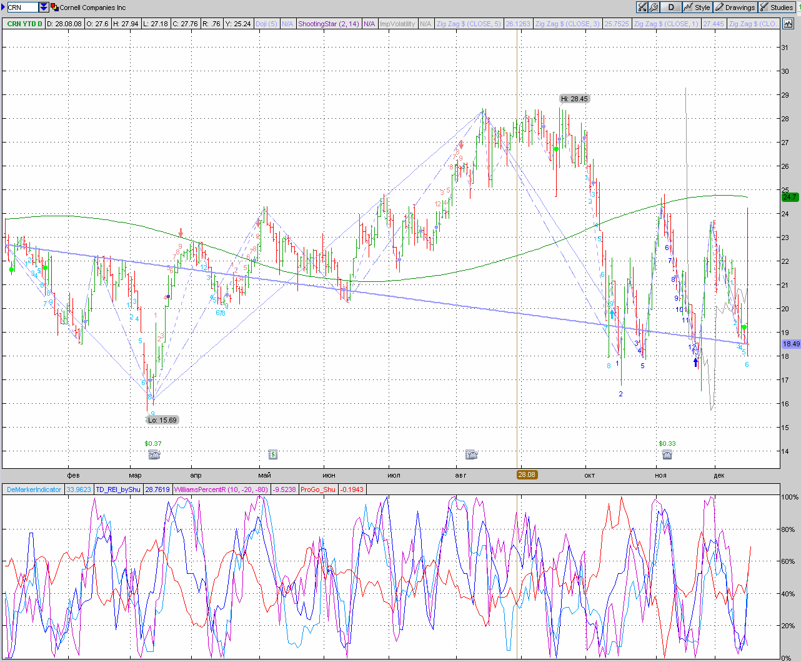The image size is (801, 662).
Task: Select the DeMarkerIndicator study label
Action: click(x=34, y=489)
